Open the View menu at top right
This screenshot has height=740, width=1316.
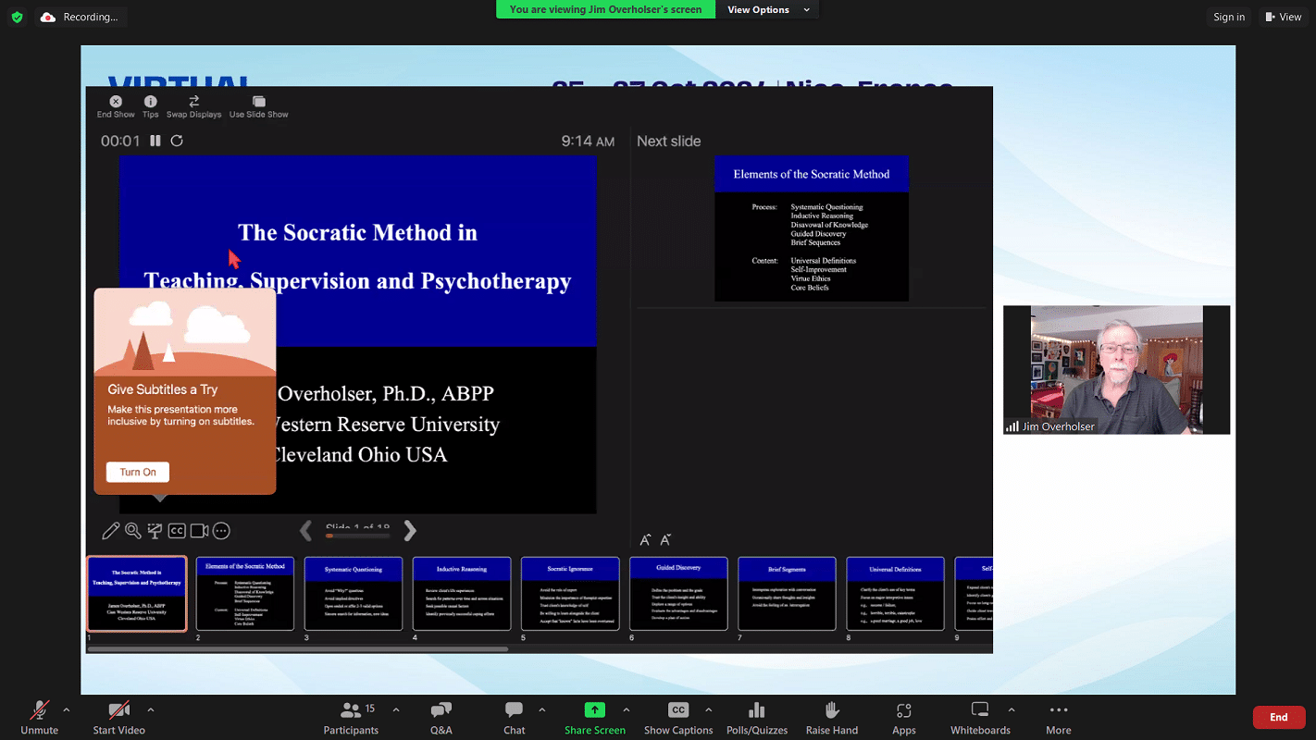click(x=1283, y=17)
